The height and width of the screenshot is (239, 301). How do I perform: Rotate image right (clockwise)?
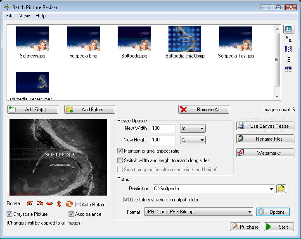tap(40, 203)
